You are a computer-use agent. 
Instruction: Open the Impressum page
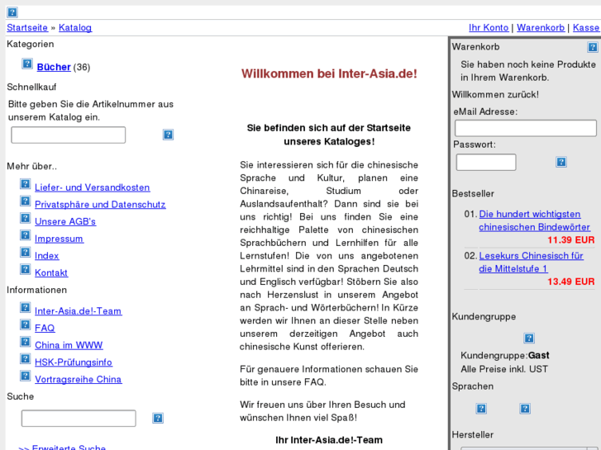(x=59, y=239)
